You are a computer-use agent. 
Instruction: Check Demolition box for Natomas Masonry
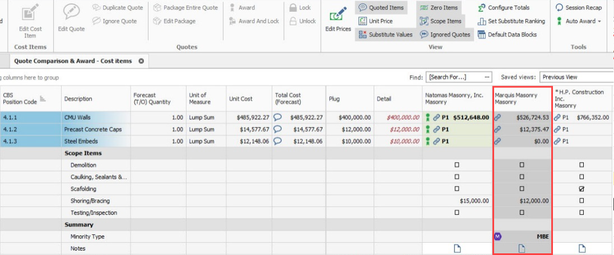pyautogui.click(x=457, y=165)
